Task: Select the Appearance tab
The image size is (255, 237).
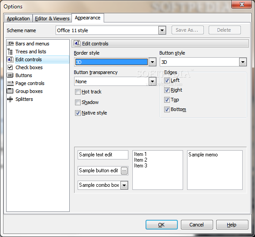Action: [88, 18]
